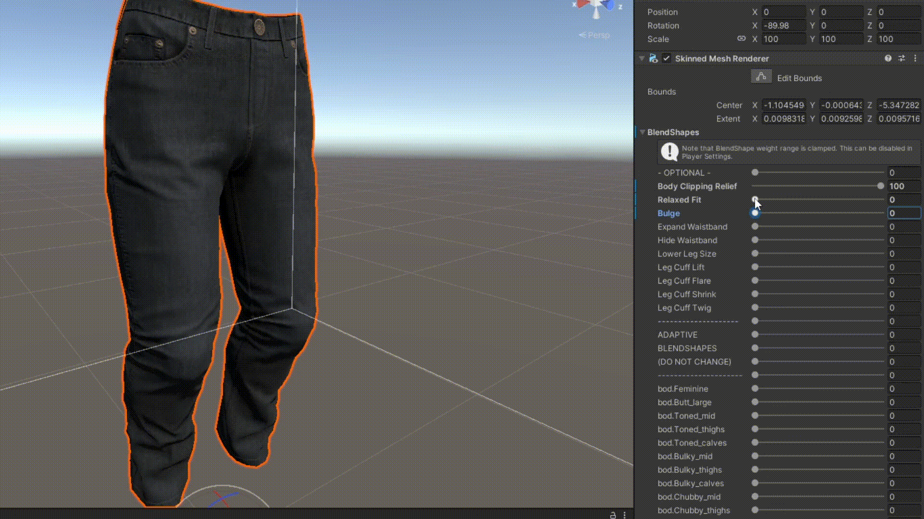924x519 pixels.
Task: Click the Rotation X input field
Action: (x=783, y=25)
